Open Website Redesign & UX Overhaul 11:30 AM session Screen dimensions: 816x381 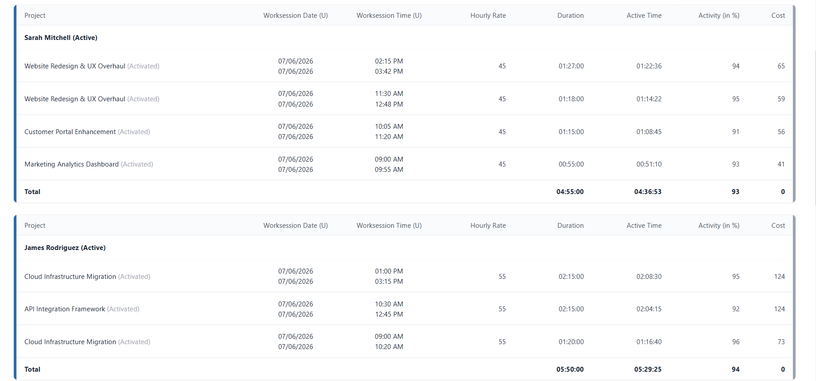coord(405,99)
